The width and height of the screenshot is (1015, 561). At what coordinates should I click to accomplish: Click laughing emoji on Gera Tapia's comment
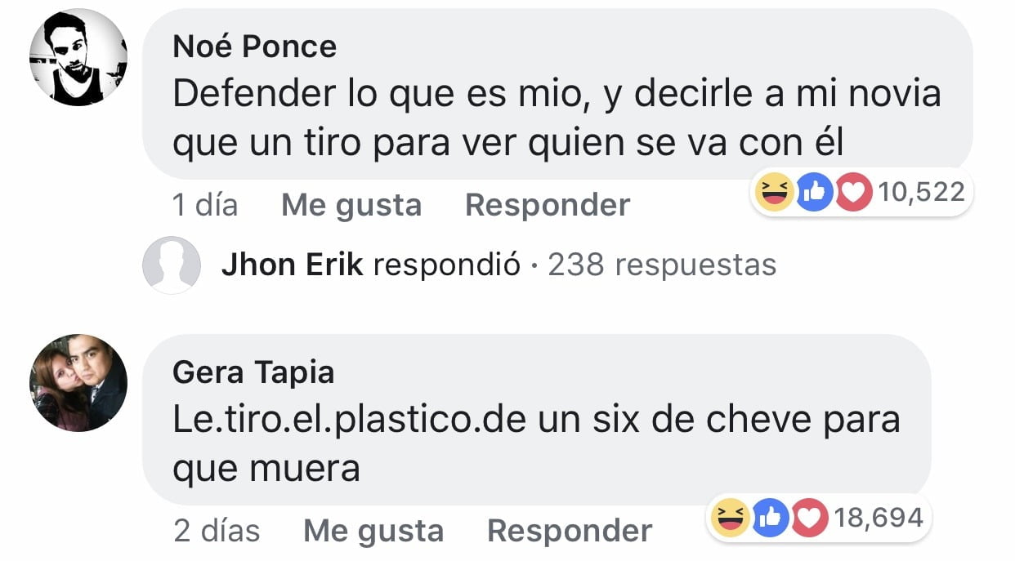coord(731,518)
